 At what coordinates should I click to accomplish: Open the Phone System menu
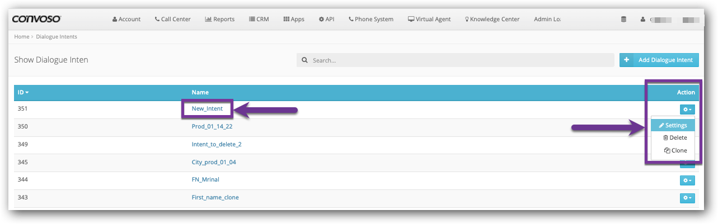[370, 19]
